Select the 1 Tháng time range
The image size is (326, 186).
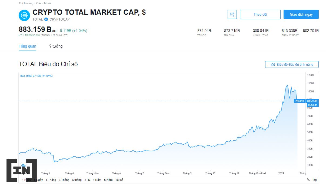coord(51,180)
